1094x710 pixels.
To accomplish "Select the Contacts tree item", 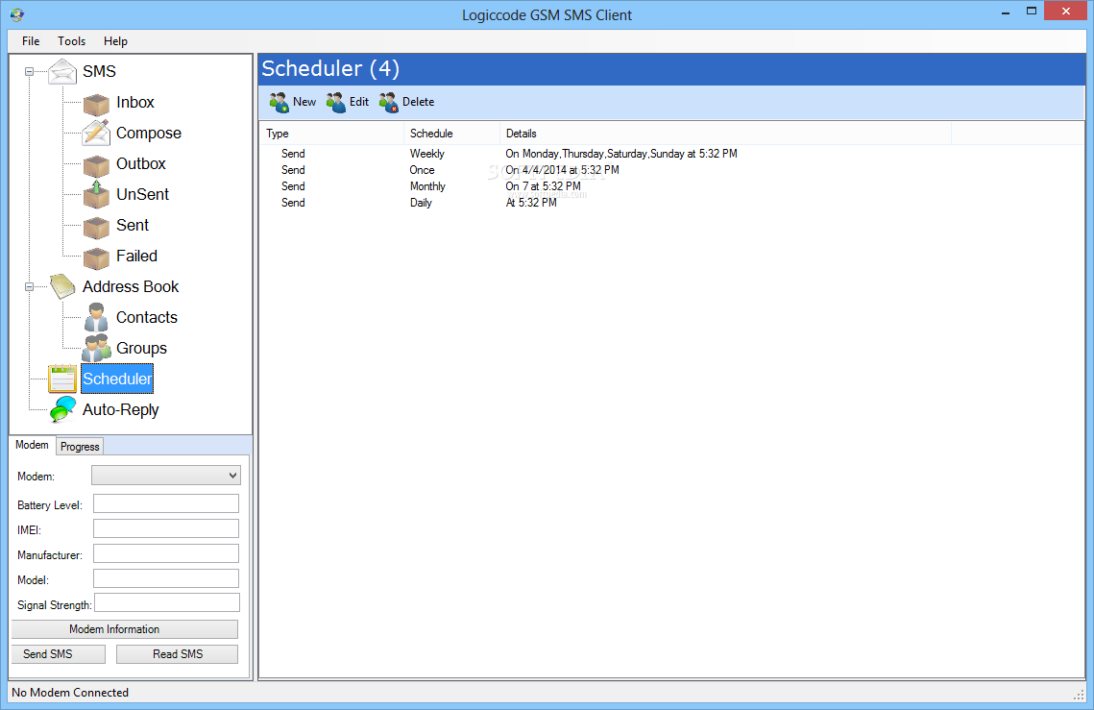I will pos(147,318).
